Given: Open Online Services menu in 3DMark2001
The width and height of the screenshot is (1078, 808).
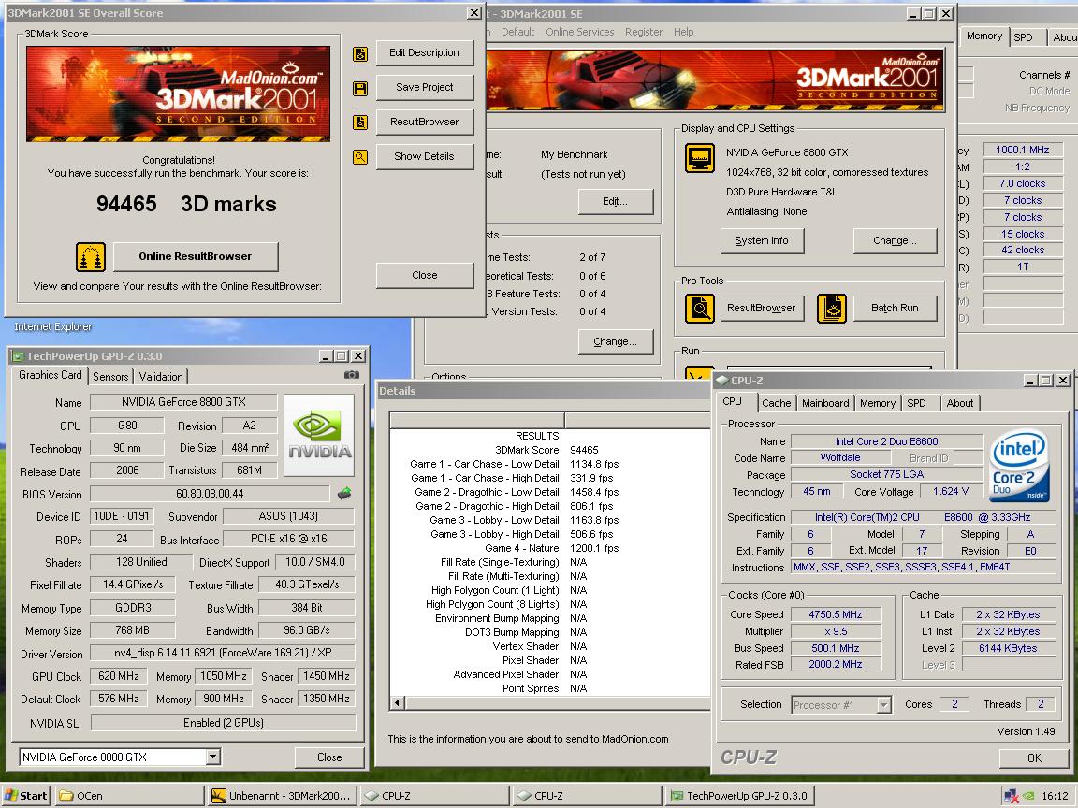Looking at the screenshot, I should (579, 32).
